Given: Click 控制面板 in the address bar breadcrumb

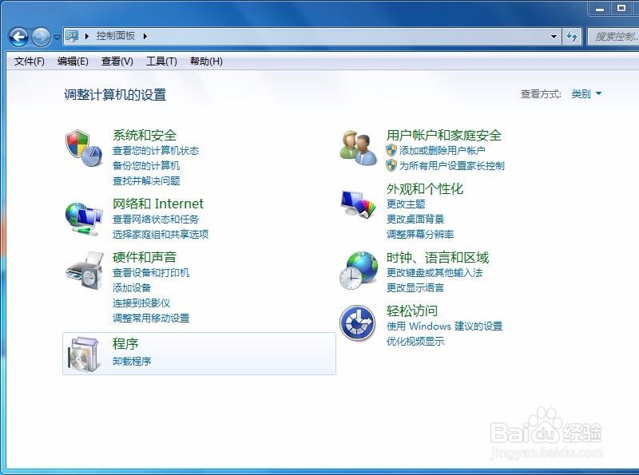Looking at the screenshot, I should (x=114, y=37).
